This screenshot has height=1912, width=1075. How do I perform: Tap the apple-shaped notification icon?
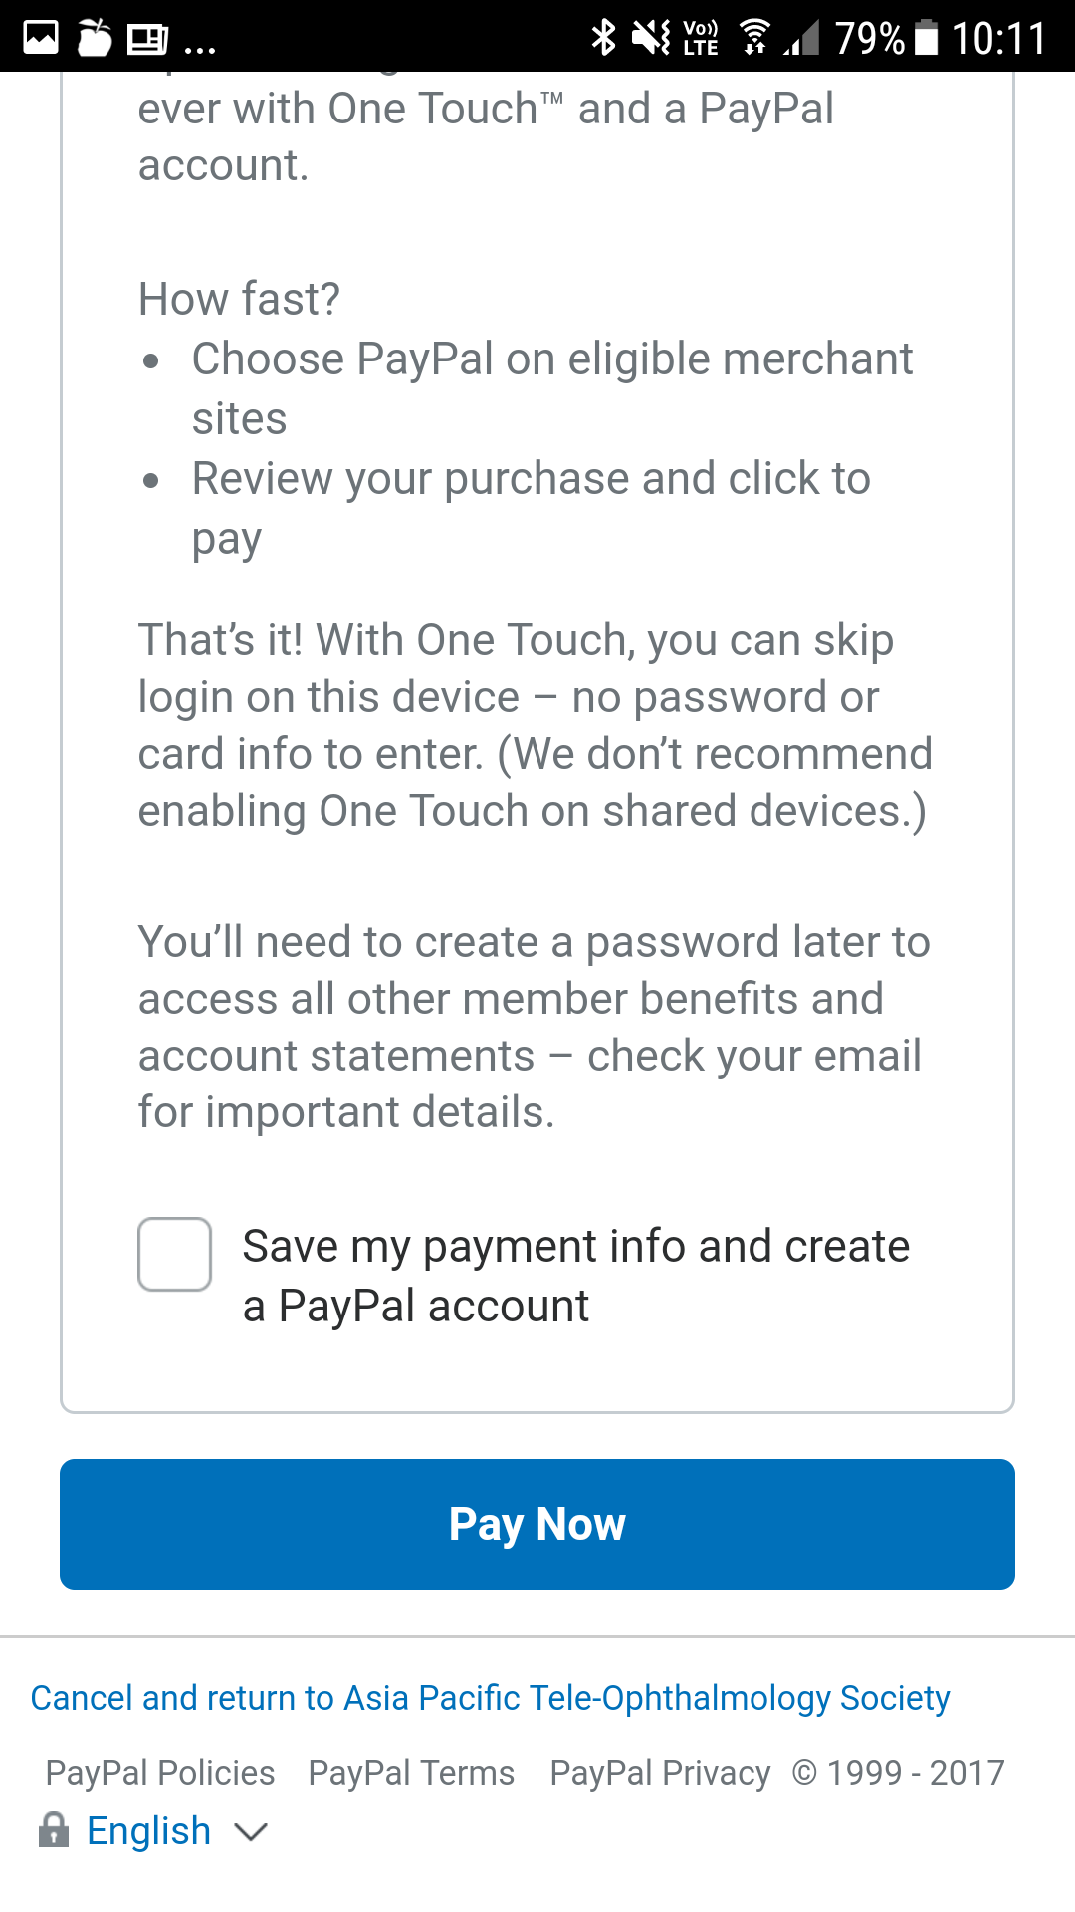pyautogui.click(x=95, y=38)
